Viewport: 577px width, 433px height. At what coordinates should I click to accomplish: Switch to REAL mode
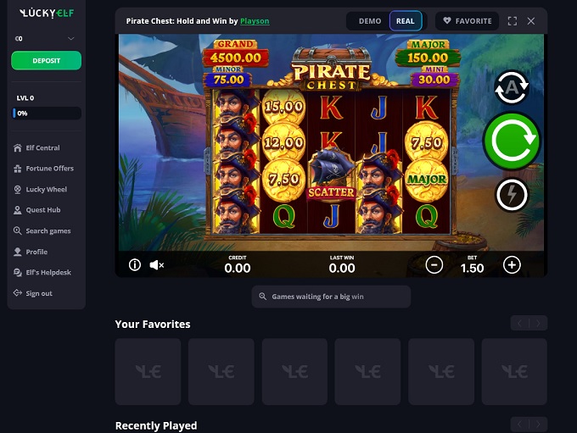click(x=405, y=21)
